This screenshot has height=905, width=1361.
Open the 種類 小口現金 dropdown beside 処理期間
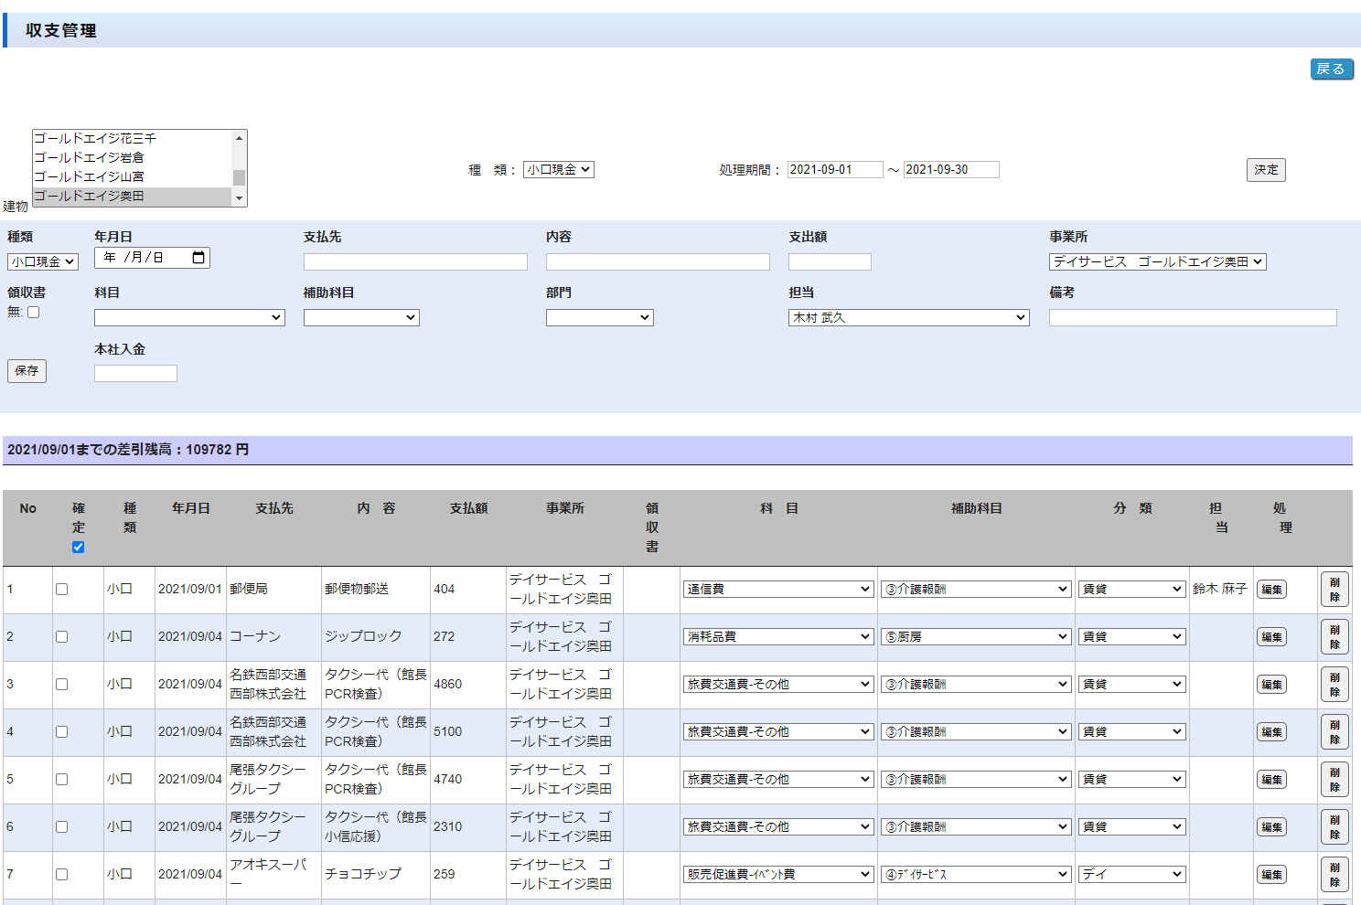[558, 170]
